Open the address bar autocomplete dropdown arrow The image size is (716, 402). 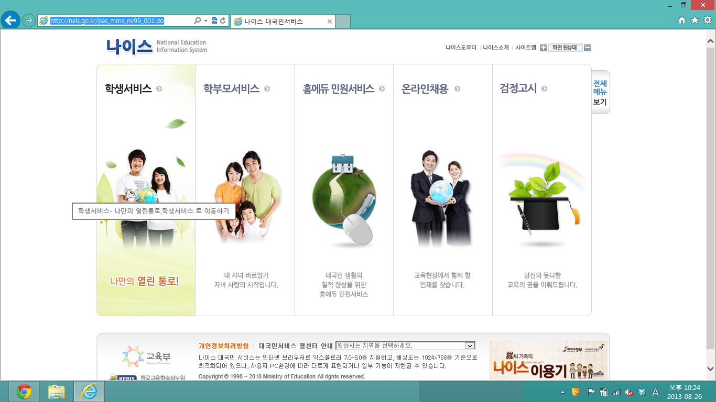pos(205,20)
